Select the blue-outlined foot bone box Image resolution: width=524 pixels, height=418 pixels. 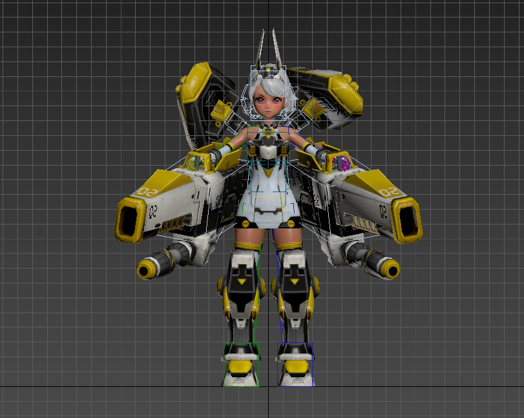(295, 364)
